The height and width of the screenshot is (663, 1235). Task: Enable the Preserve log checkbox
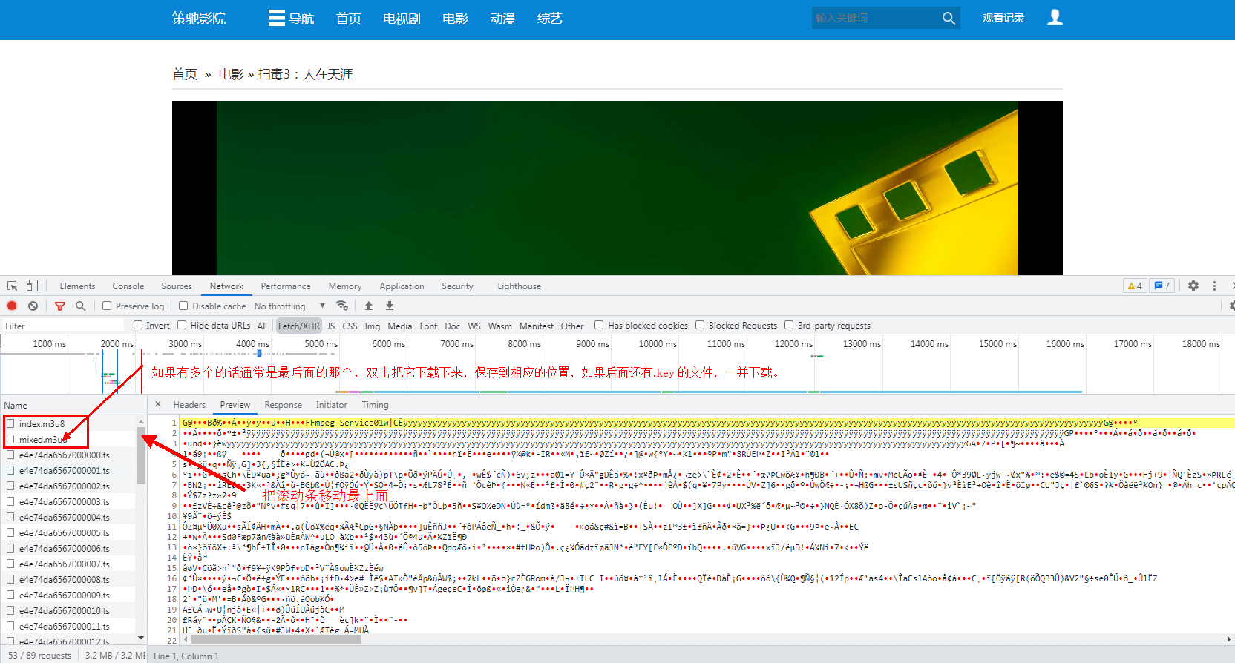(107, 306)
